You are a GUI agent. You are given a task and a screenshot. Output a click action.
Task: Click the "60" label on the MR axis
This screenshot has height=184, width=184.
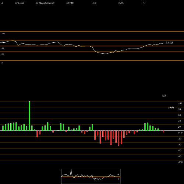180,115
